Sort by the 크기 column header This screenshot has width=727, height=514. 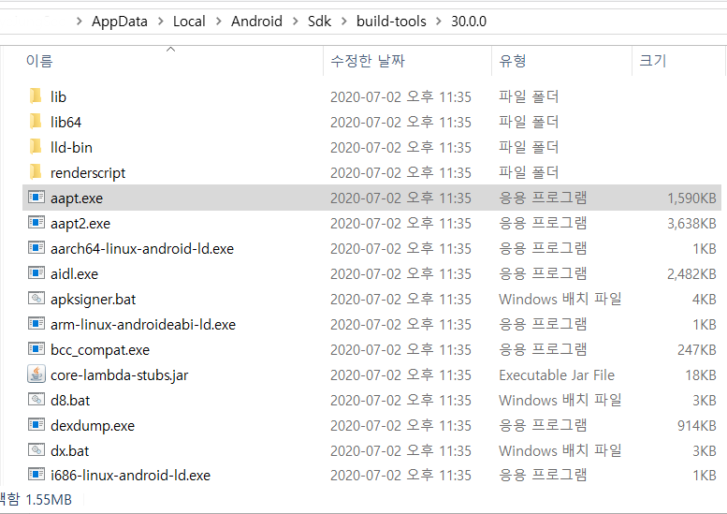pyautogui.click(x=653, y=61)
